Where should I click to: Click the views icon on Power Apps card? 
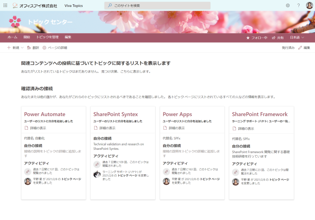166,172
